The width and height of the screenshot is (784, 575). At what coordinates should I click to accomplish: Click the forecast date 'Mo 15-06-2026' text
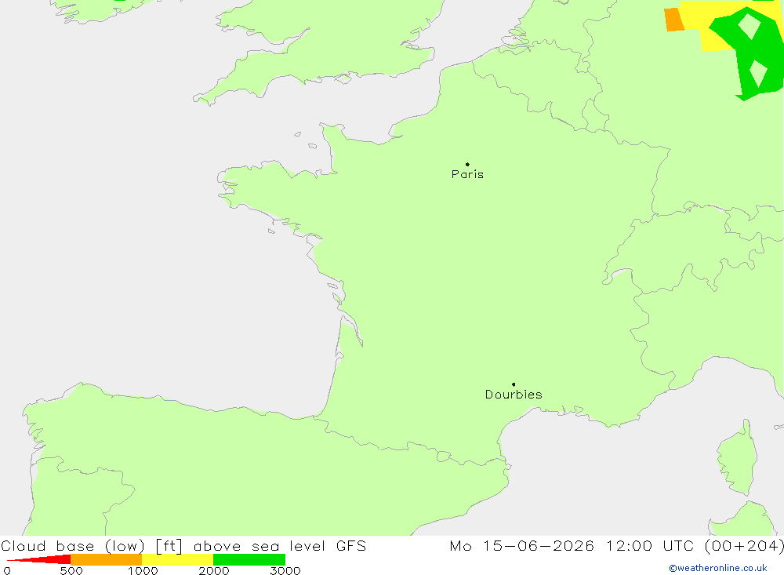[522, 546]
